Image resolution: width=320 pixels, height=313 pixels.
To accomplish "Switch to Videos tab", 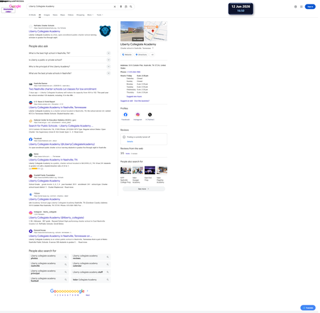I will click(x=70, y=15).
